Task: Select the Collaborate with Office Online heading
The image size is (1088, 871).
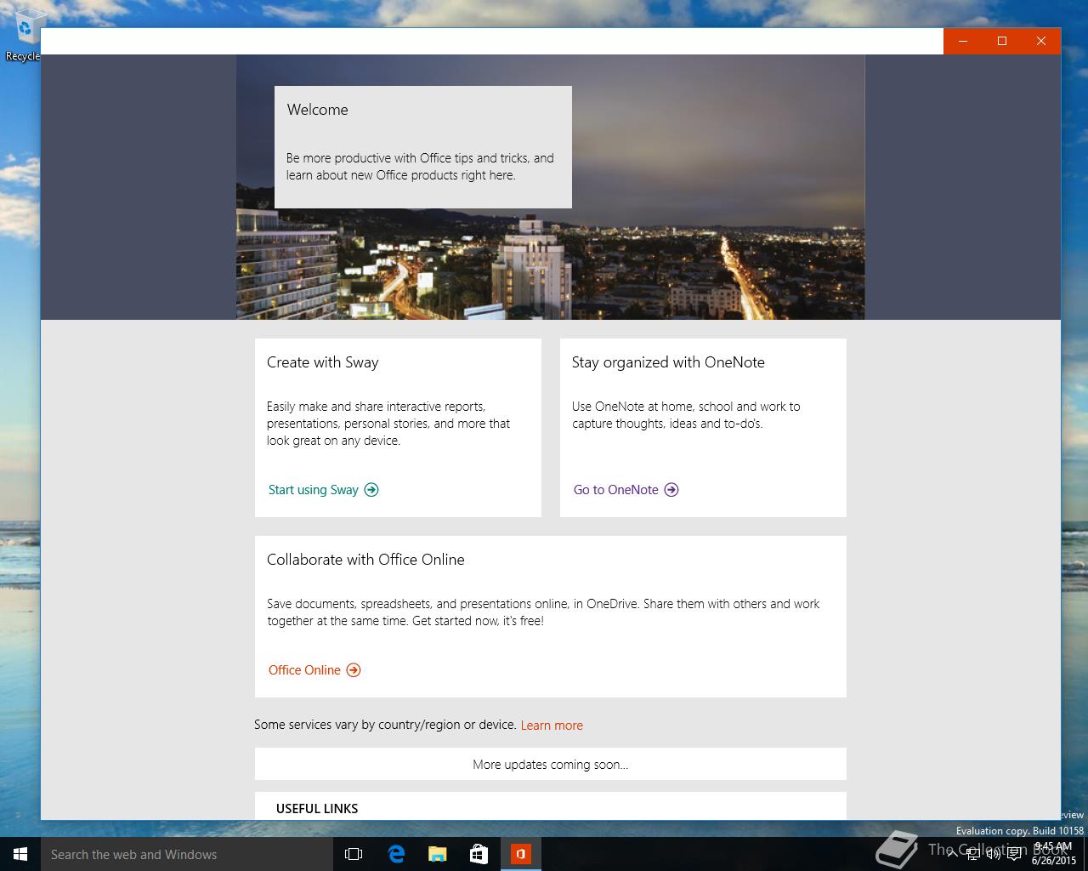Action: (x=365, y=560)
